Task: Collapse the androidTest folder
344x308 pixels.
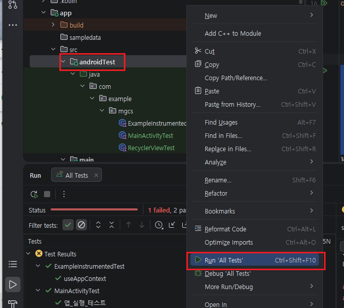Action: click(x=63, y=62)
